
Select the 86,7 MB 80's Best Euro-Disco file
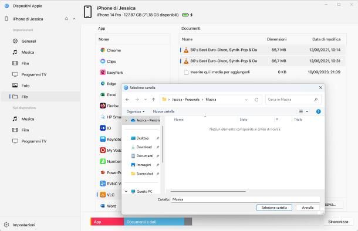(262, 61)
